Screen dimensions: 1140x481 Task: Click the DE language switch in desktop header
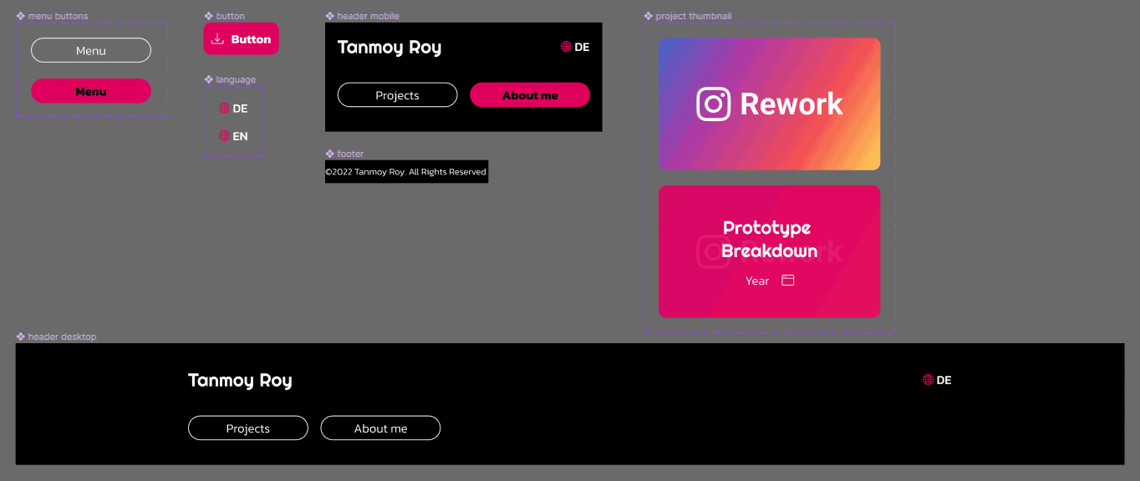[937, 380]
